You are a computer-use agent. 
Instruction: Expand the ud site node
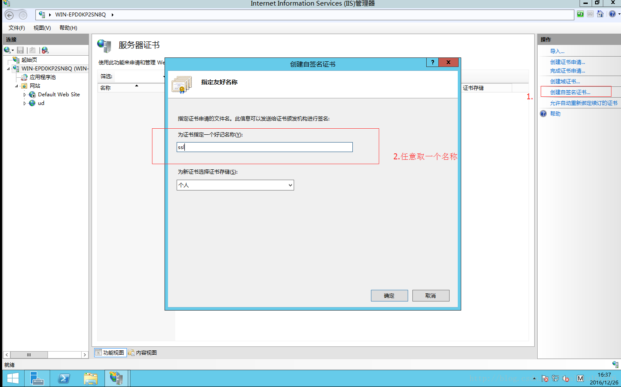(x=25, y=103)
